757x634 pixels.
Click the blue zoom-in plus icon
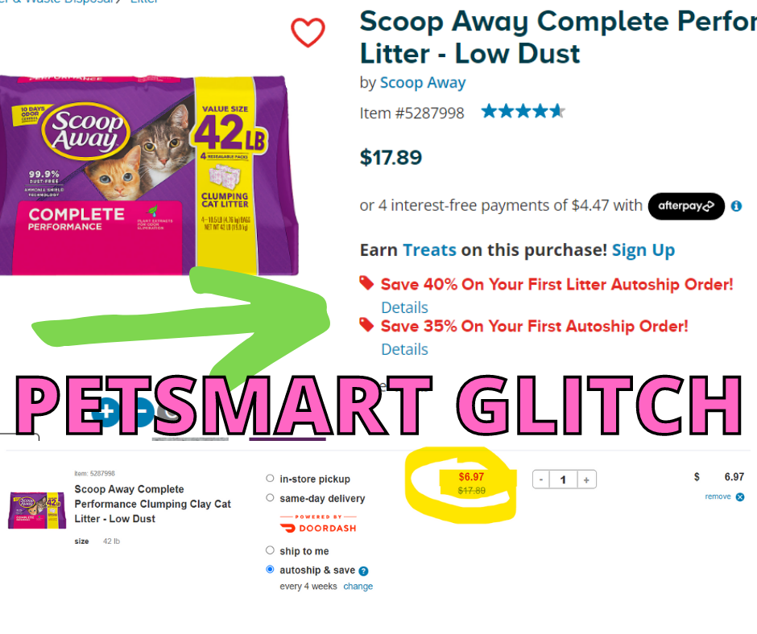[106, 412]
